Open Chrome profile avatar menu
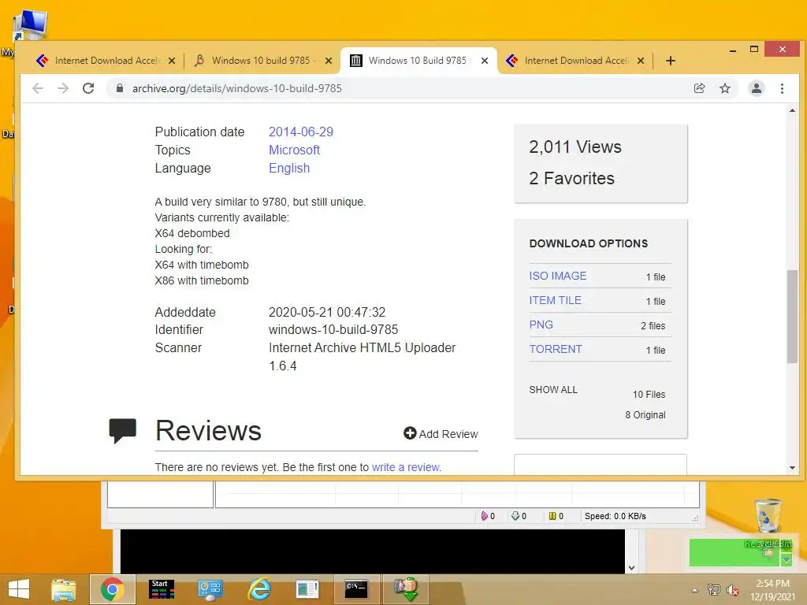 [x=756, y=88]
